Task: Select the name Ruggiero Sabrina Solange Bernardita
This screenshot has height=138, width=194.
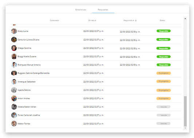Action: coord(34,73)
